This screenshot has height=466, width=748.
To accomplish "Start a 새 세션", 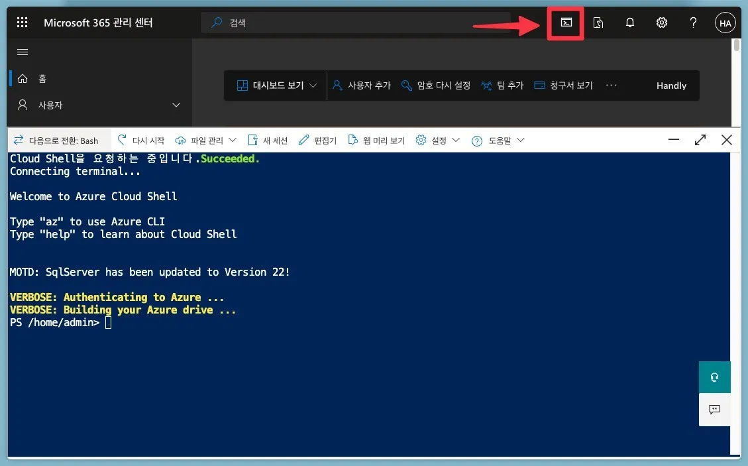I will [x=268, y=141].
